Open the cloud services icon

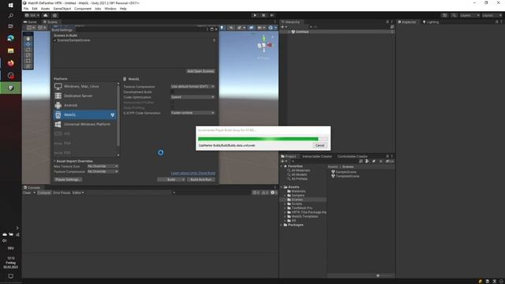point(46,15)
